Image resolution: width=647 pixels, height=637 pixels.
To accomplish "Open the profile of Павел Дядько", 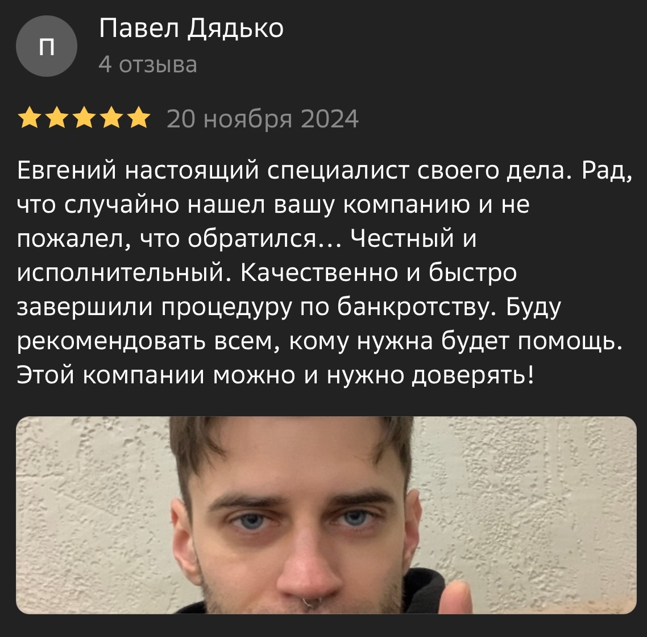I will click(x=191, y=30).
